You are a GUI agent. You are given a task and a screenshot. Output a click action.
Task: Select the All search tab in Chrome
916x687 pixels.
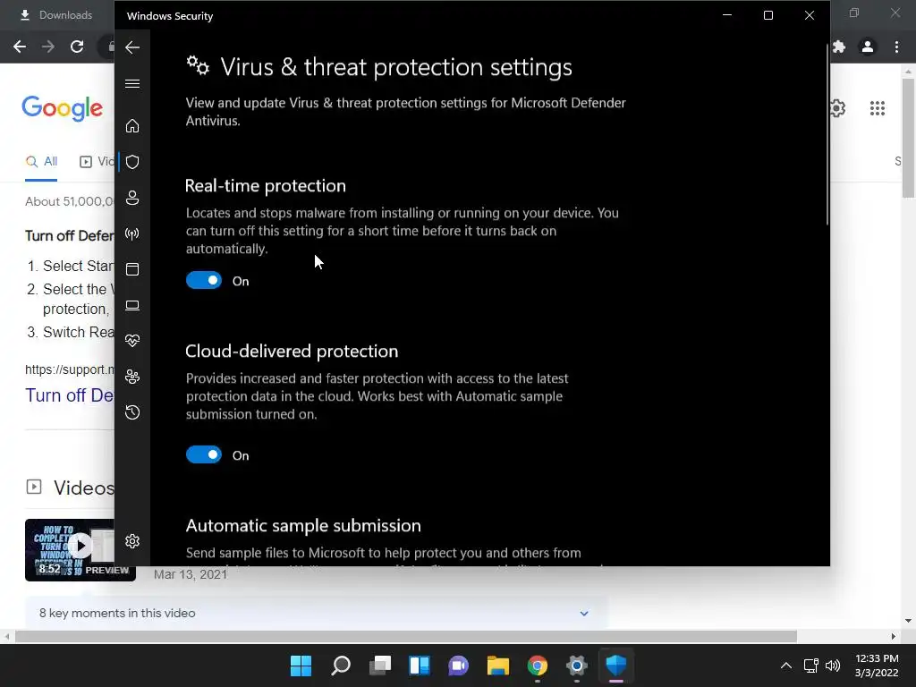tap(41, 162)
